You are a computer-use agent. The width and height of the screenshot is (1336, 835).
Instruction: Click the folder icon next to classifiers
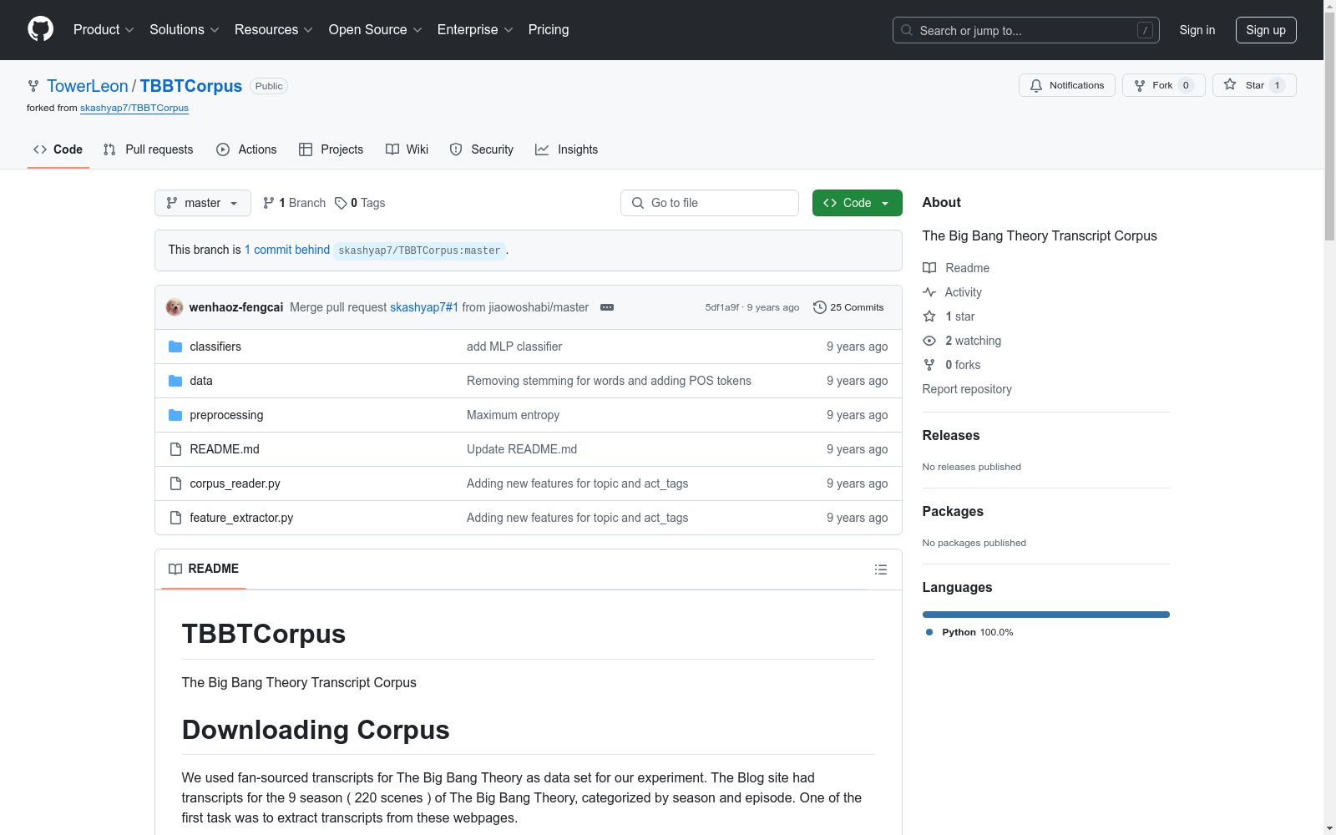(175, 347)
